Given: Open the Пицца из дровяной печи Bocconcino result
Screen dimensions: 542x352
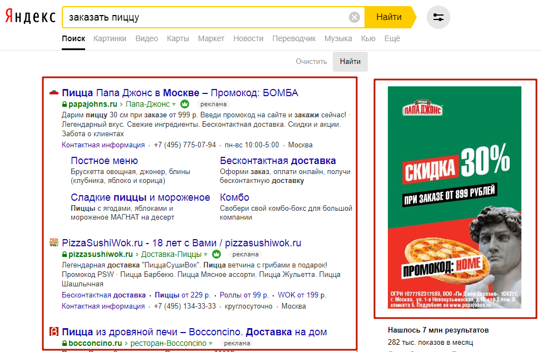Looking at the screenshot, I should click(194, 332).
